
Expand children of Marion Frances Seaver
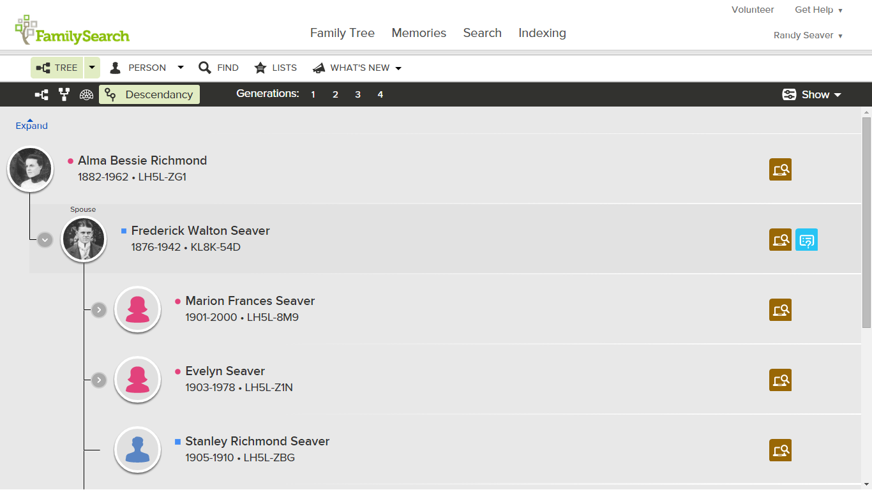[x=98, y=309]
